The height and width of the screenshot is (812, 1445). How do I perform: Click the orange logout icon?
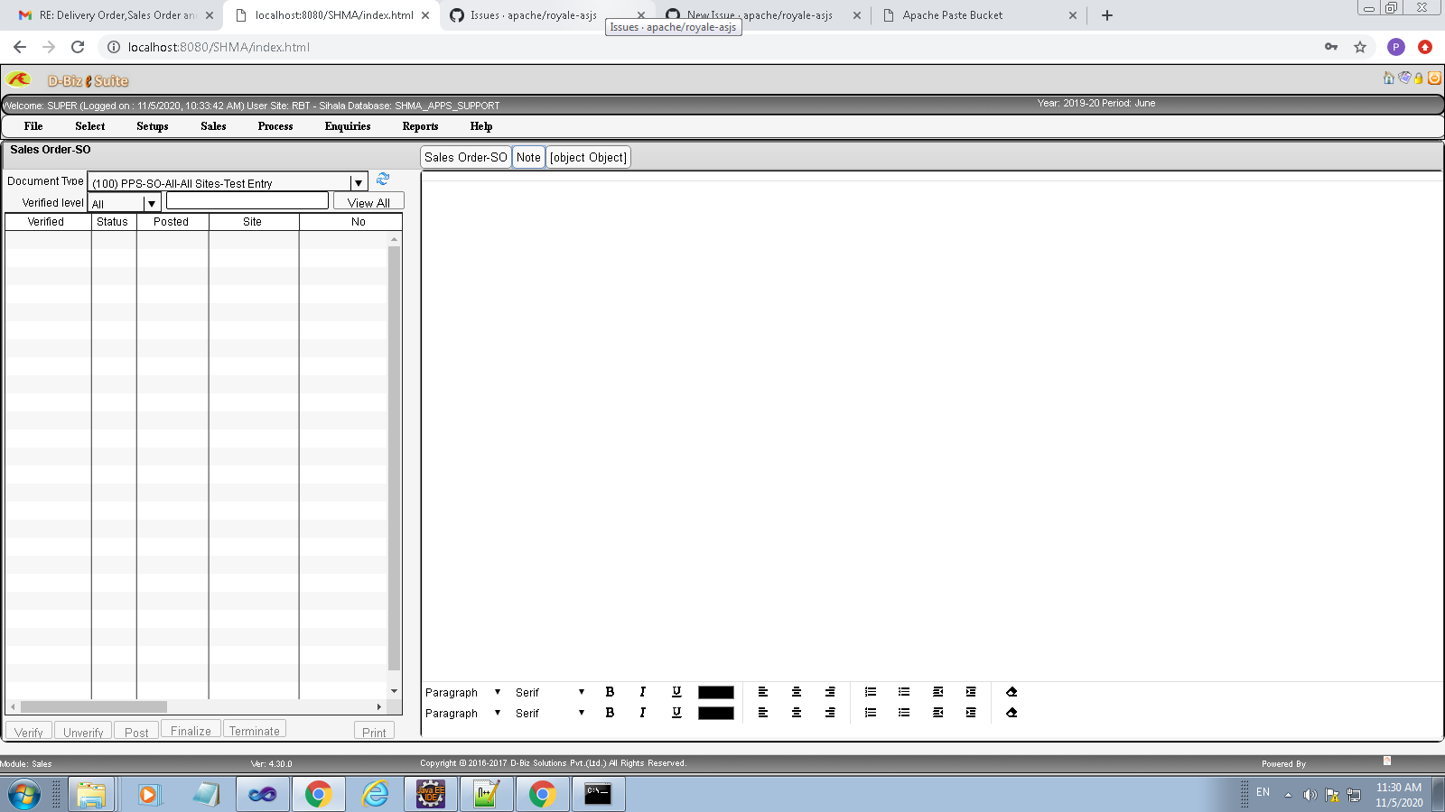1434,79
